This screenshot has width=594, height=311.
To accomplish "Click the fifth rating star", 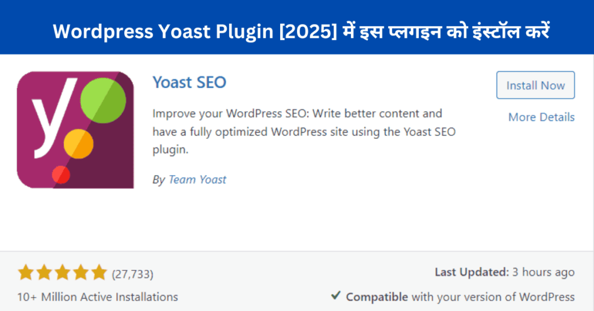I will tap(99, 273).
